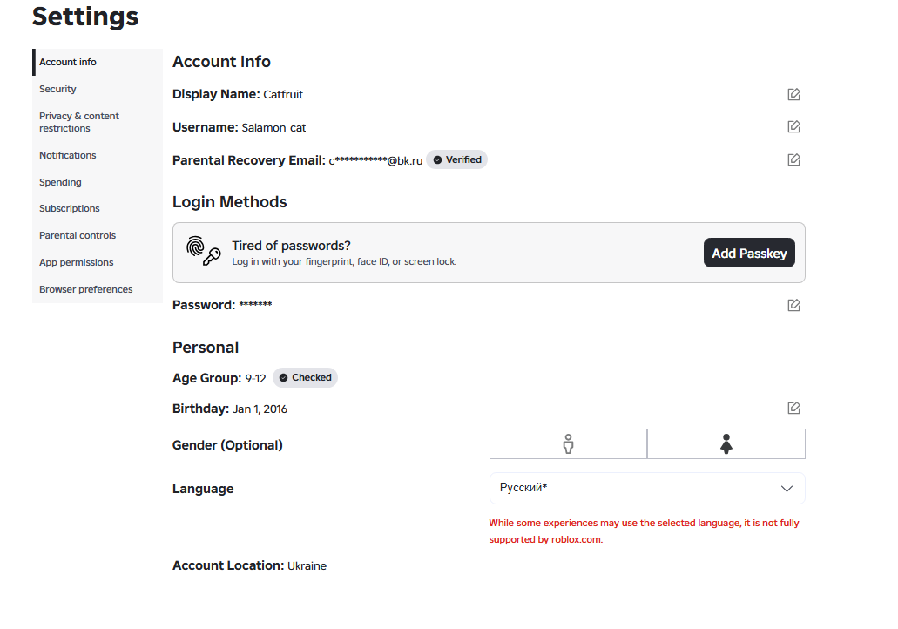Select the male gender icon

click(568, 443)
